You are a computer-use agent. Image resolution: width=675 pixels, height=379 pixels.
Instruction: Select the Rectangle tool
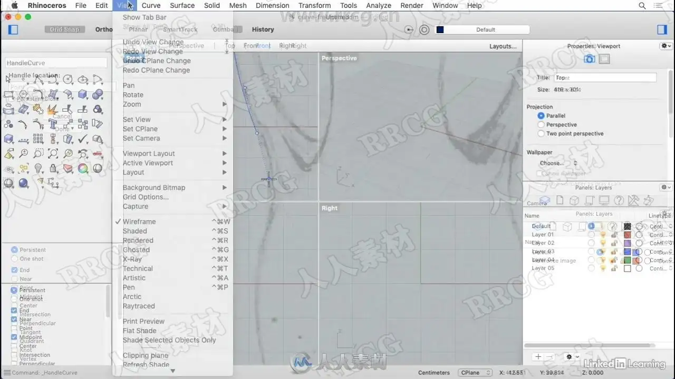[x=8, y=95]
